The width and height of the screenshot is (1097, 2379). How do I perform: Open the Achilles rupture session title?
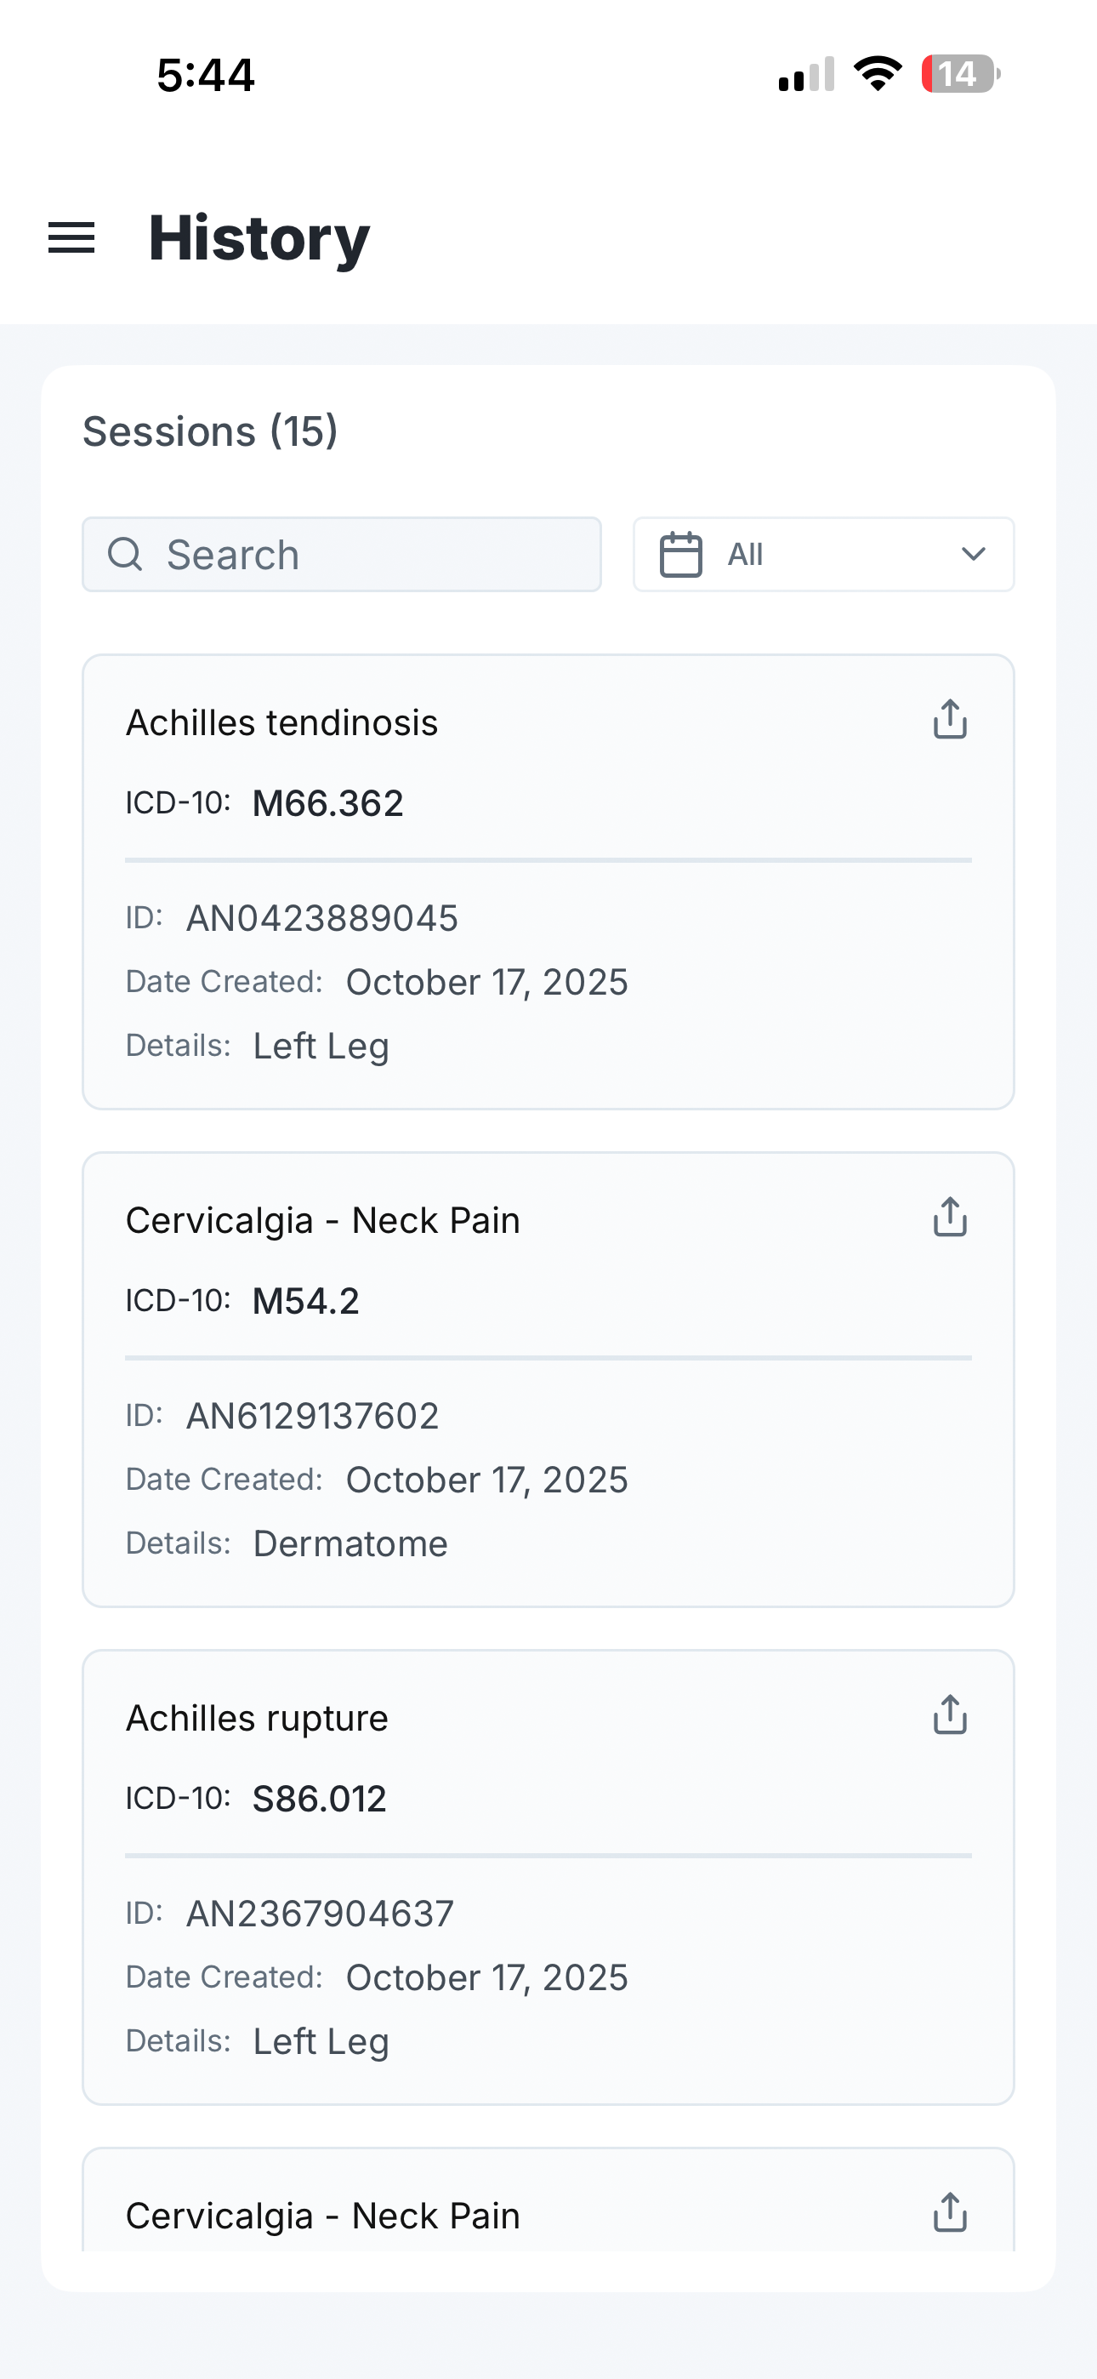[x=257, y=1719]
